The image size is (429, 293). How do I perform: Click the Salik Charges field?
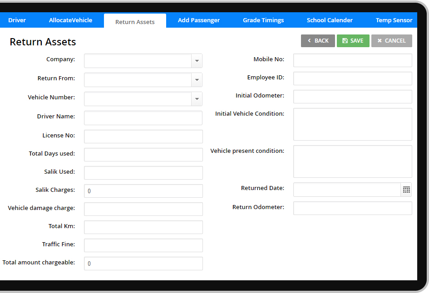tap(143, 191)
